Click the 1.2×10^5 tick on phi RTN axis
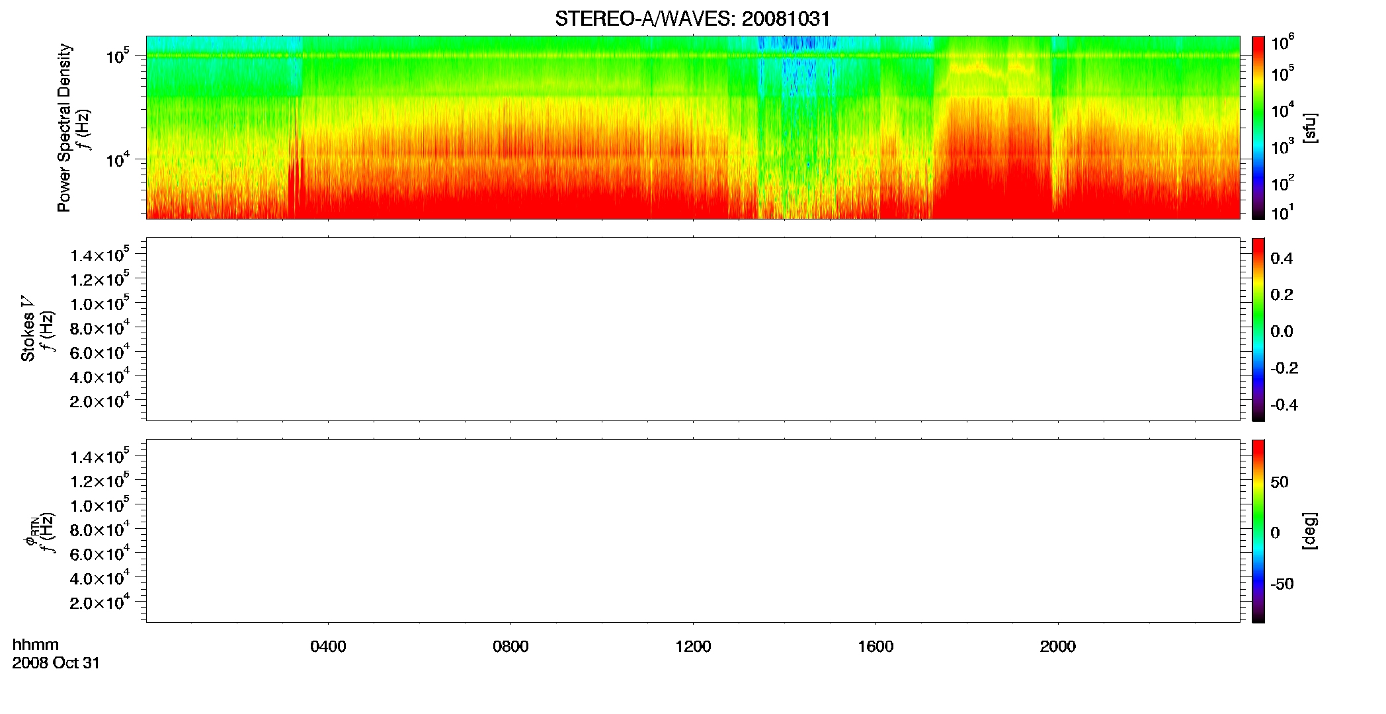The image size is (1386, 714). pos(100,481)
